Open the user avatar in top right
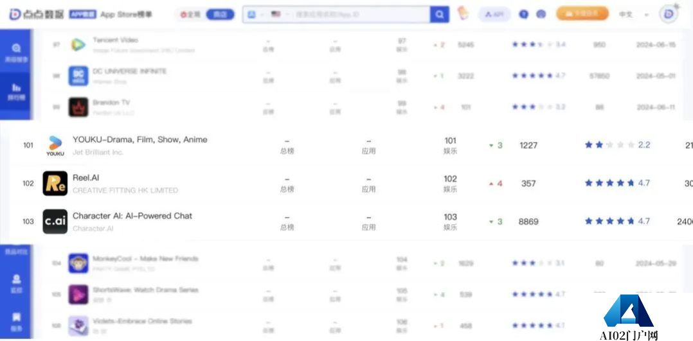This screenshot has height=341, width=693. [669, 14]
